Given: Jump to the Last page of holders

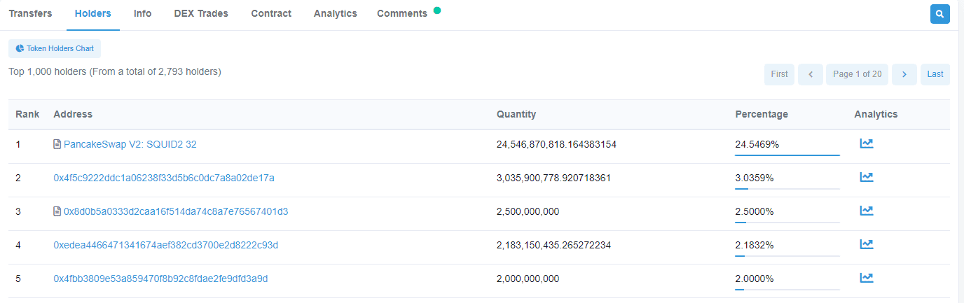Looking at the screenshot, I should tap(935, 74).
